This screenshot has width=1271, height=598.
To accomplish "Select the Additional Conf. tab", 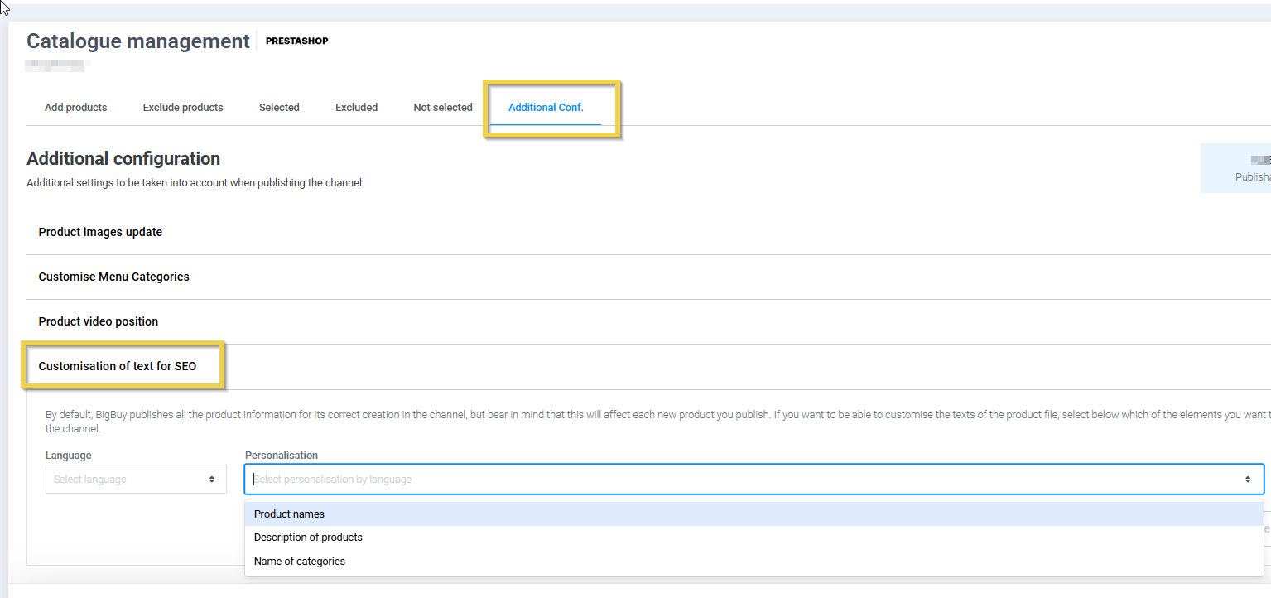I will 546,108.
